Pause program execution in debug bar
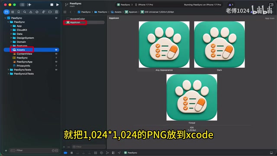 click(x=71, y=153)
